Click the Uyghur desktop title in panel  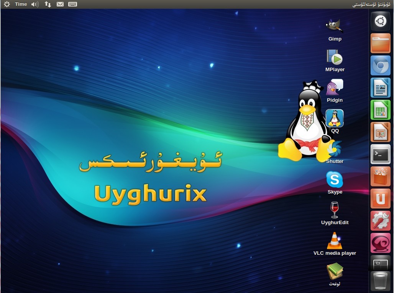371,5
